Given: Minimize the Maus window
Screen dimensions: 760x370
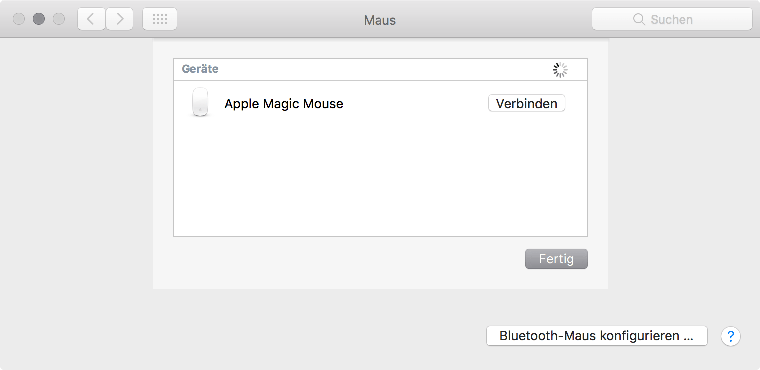Looking at the screenshot, I should tap(39, 19).
